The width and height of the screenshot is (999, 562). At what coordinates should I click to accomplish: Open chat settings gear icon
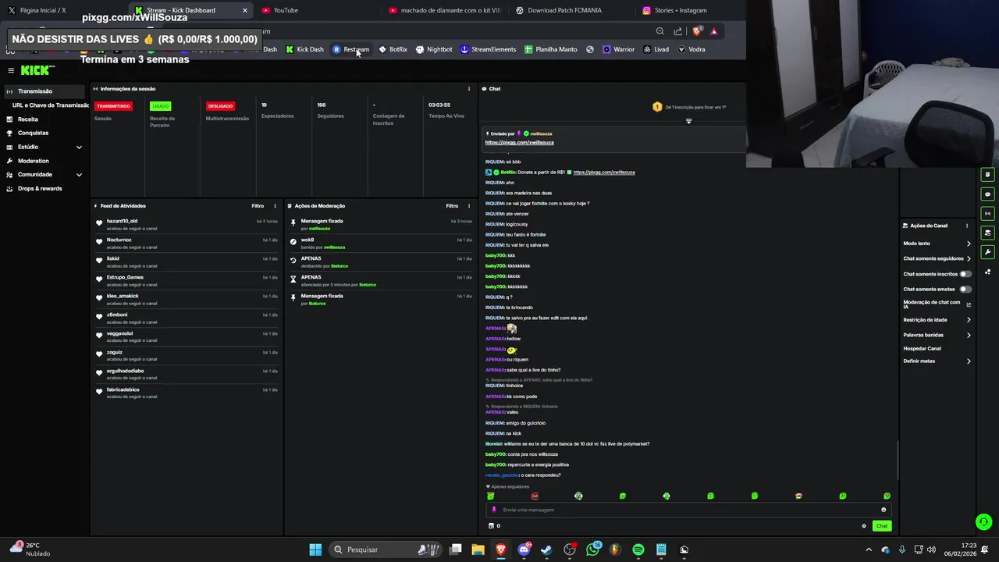(864, 526)
